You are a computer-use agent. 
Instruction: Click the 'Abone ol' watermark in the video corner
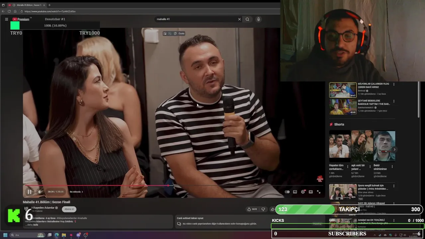320,179
